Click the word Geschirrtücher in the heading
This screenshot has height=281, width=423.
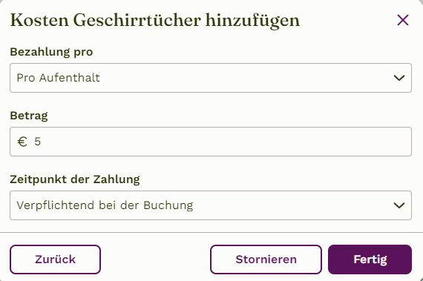click(x=137, y=21)
